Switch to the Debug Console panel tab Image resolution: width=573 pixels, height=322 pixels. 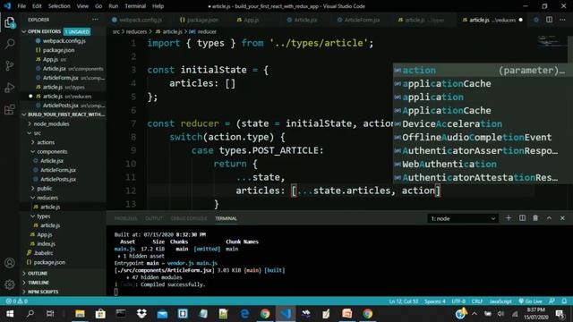tap(189, 218)
